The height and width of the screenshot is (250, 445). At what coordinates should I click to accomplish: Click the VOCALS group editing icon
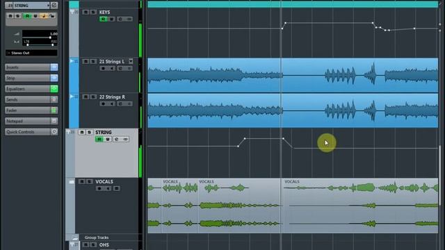(x=117, y=188)
